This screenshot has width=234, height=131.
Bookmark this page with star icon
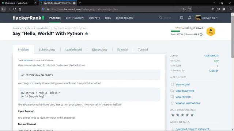(x=189, y=9)
